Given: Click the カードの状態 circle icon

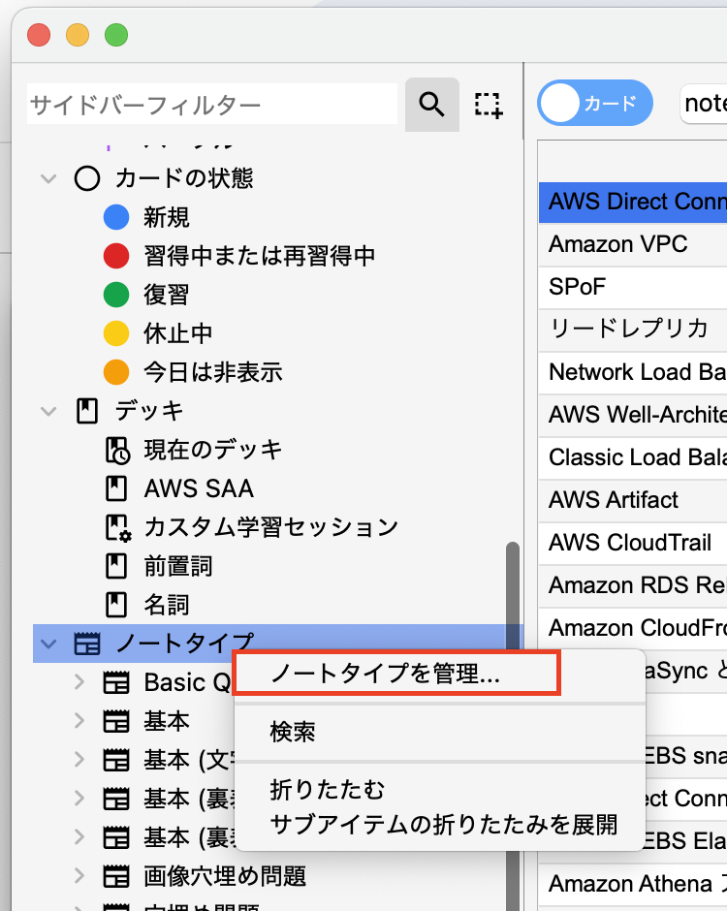Looking at the screenshot, I should 87,178.
